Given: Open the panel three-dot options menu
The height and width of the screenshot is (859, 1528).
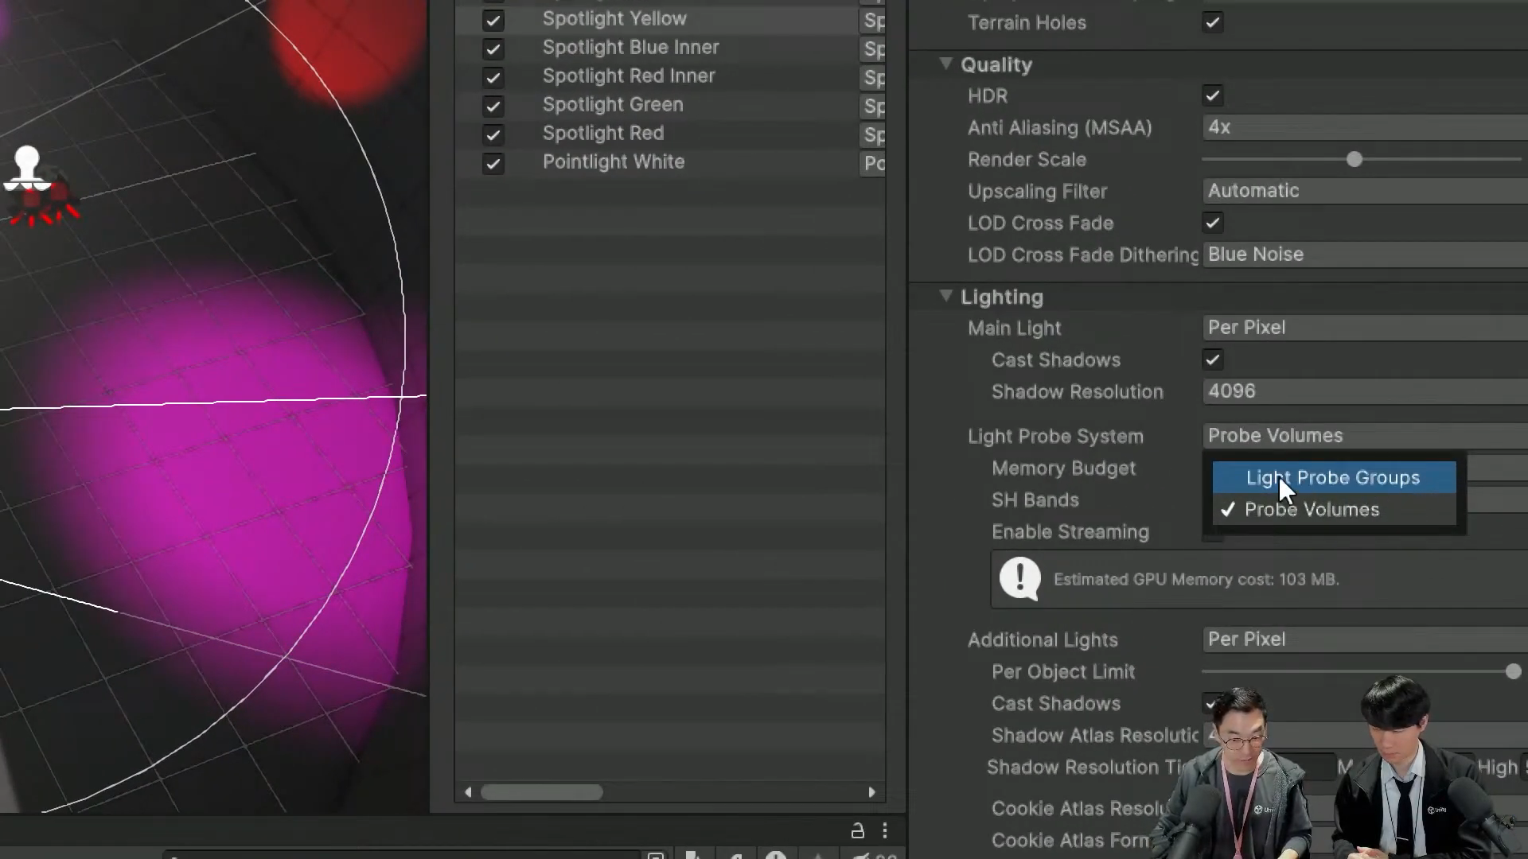Looking at the screenshot, I should pos(885,830).
